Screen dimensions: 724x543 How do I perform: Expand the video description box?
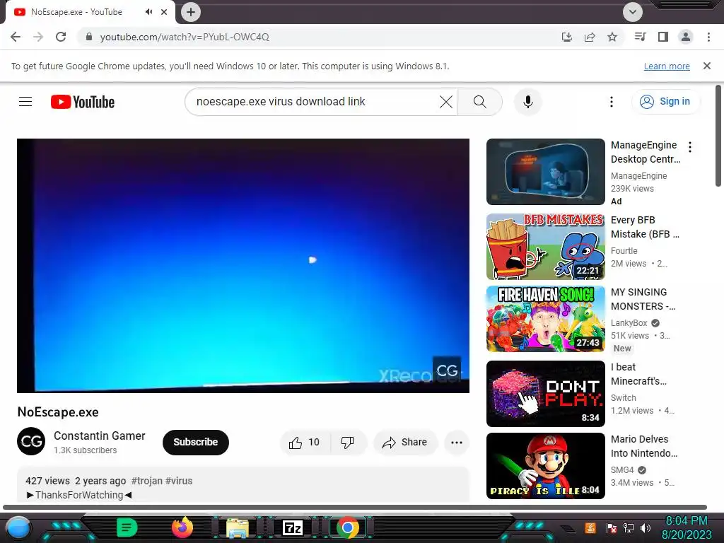(x=243, y=485)
